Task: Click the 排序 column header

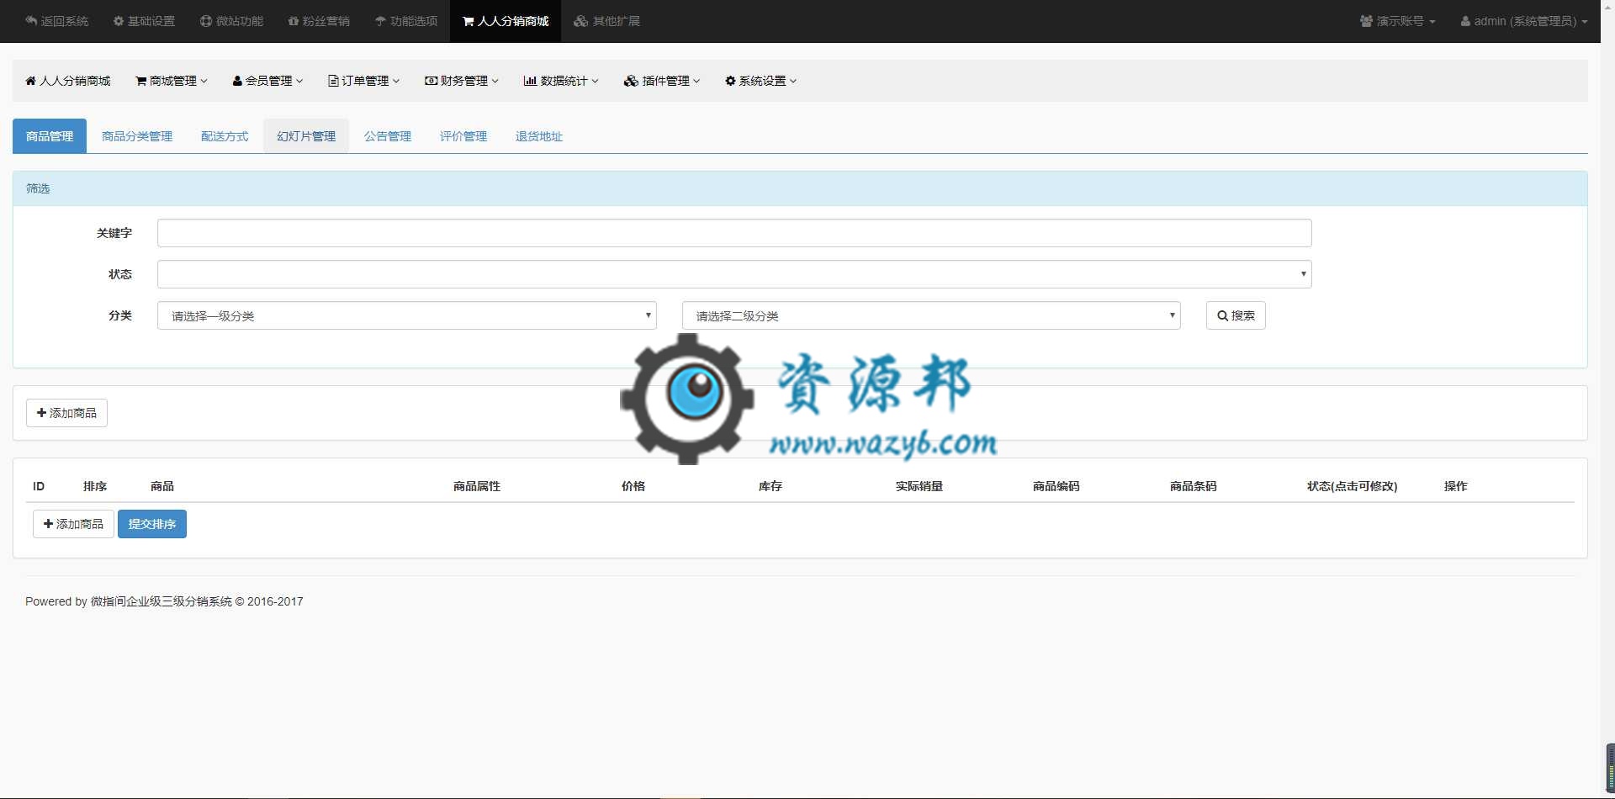Action: (95, 486)
